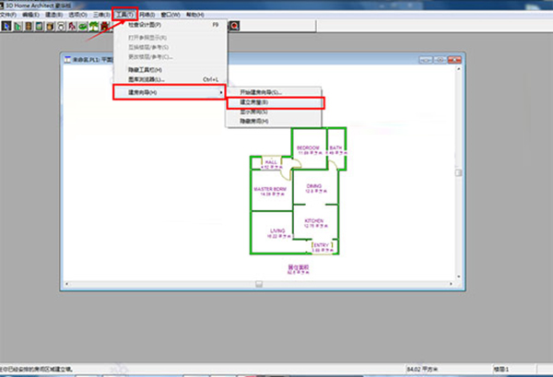Choose 隐藏工具栏(H) in the tools menu
This screenshot has width=553, height=377.
[x=171, y=70]
